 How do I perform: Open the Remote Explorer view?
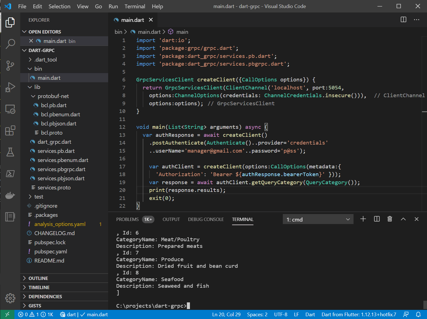tap(10, 109)
